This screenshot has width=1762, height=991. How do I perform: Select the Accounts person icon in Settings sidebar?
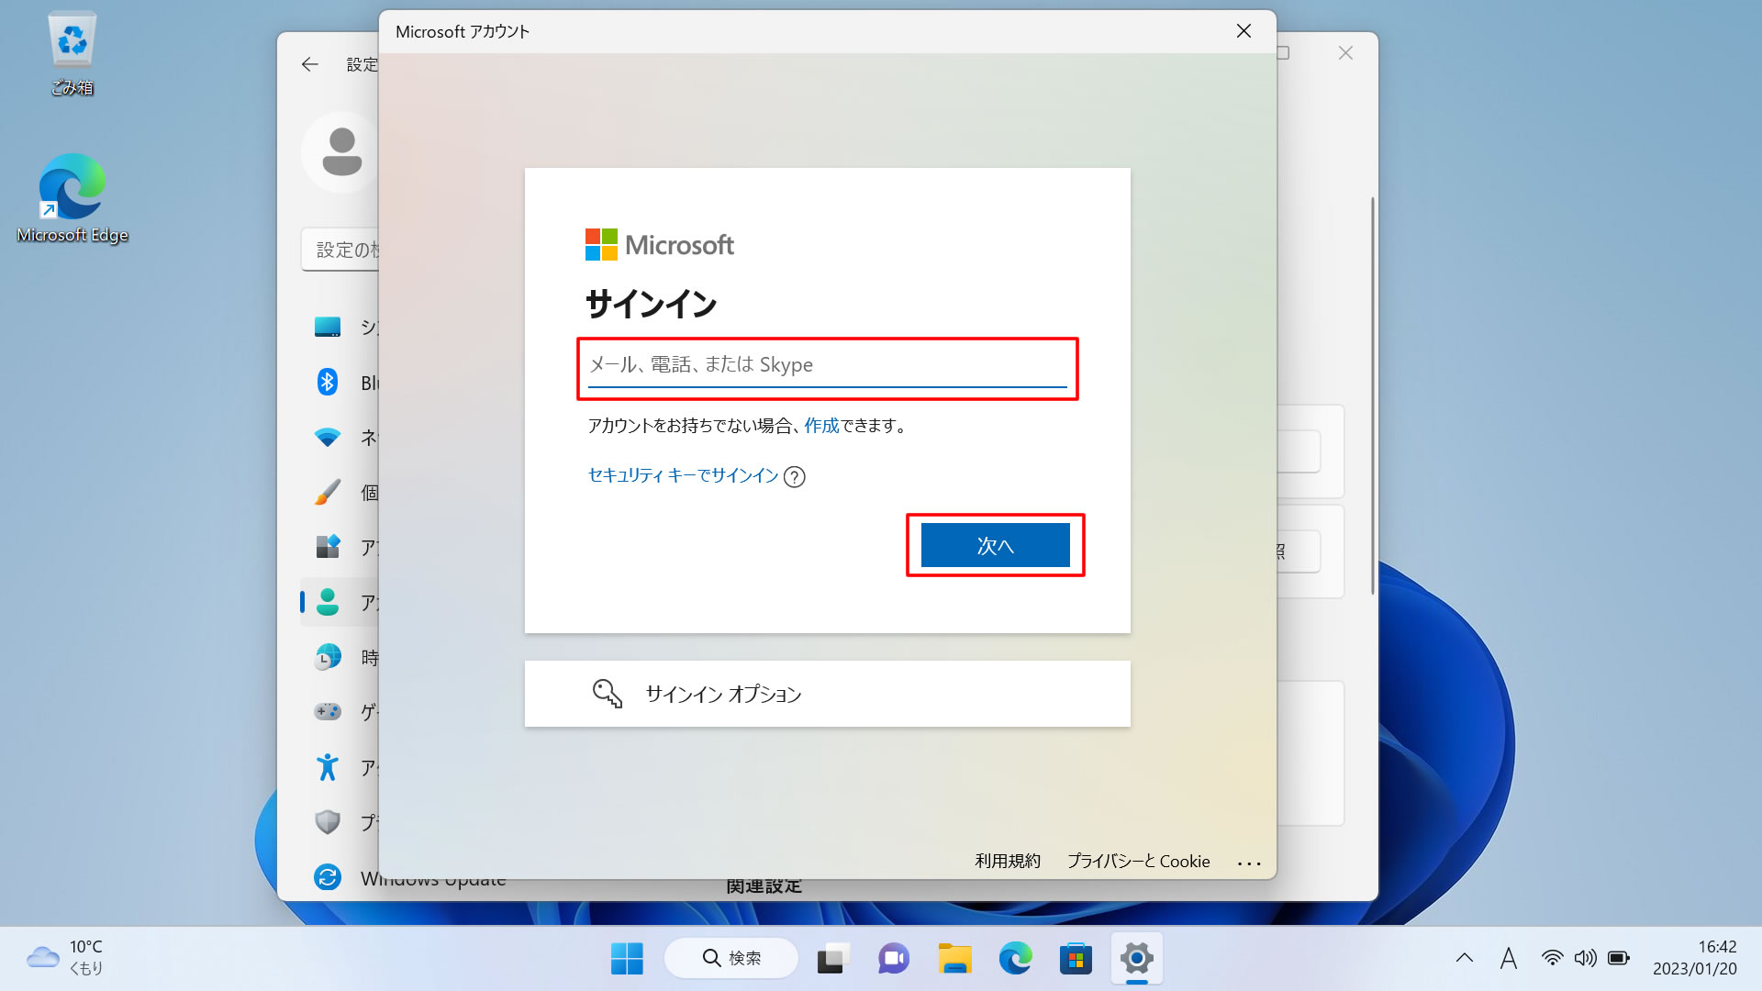click(328, 602)
